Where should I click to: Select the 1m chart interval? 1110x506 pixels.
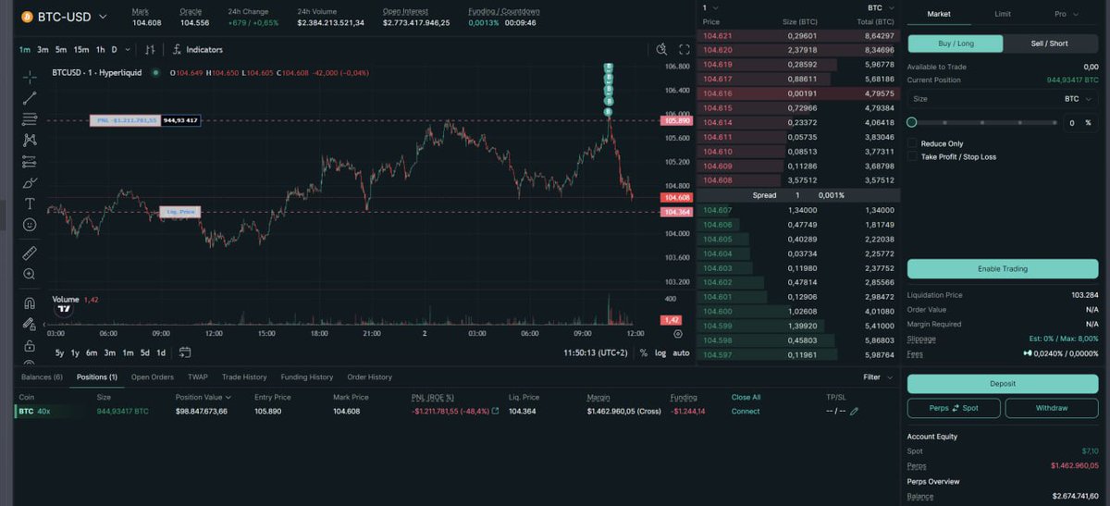pos(25,49)
